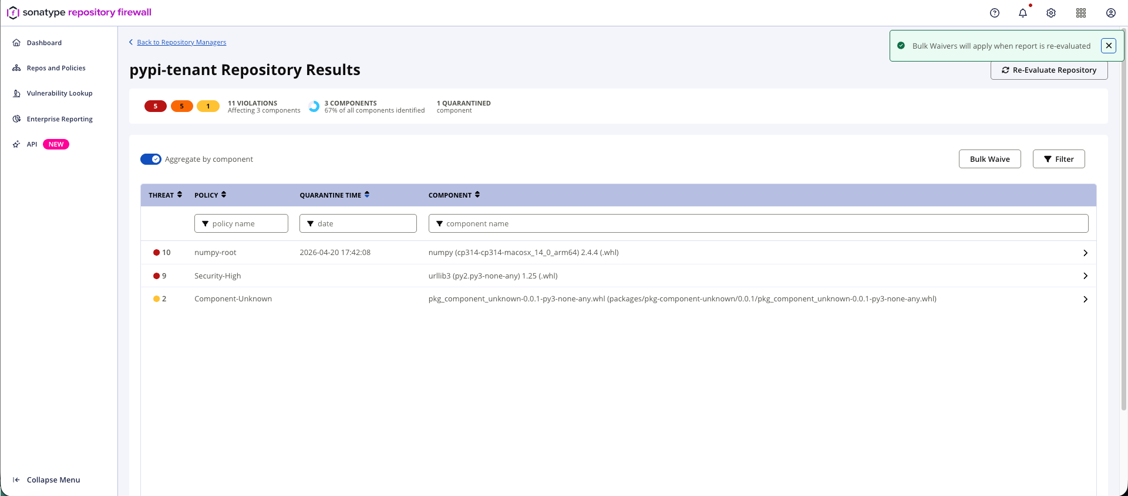This screenshot has height=496, width=1128.
Task: Click the 1 Quarantined summary text
Action: (x=464, y=103)
